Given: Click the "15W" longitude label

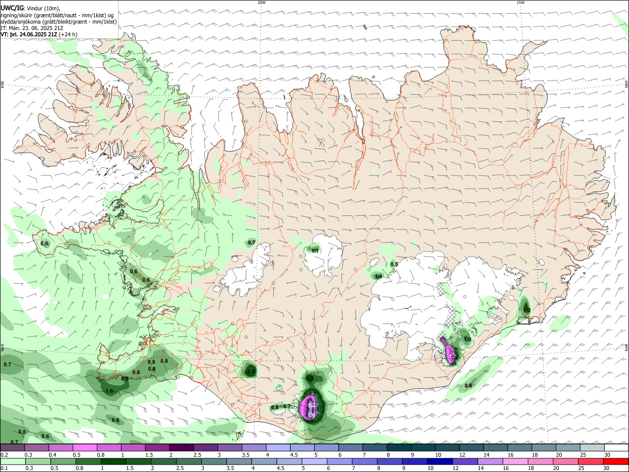Looking at the screenshot, I should point(520,2).
